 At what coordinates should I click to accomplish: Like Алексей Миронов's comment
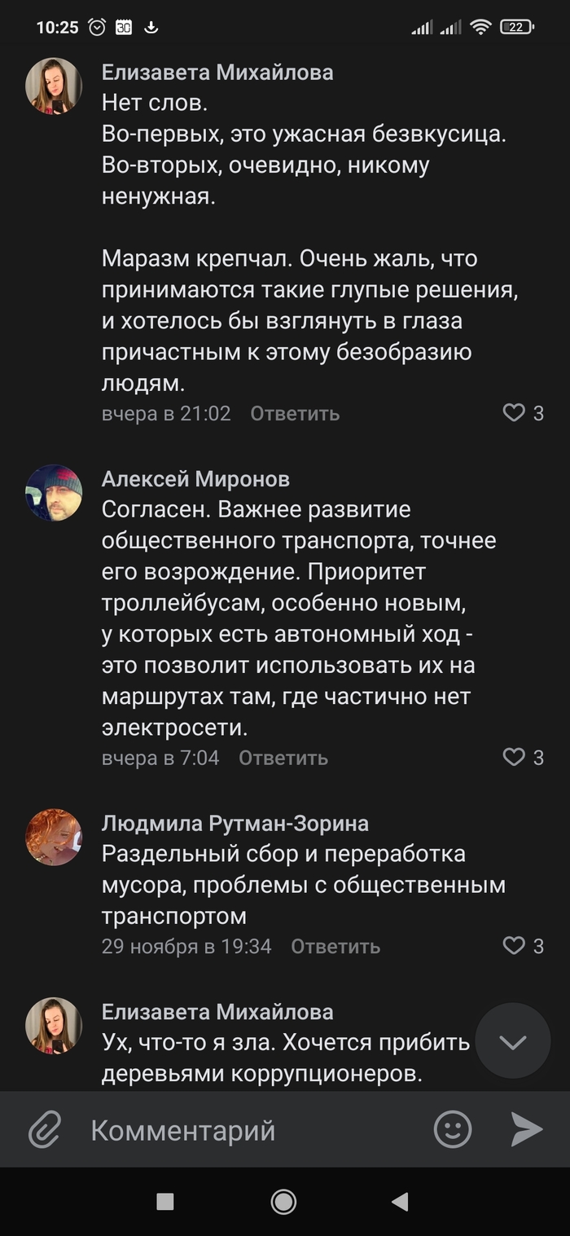[x=514, y=758]
